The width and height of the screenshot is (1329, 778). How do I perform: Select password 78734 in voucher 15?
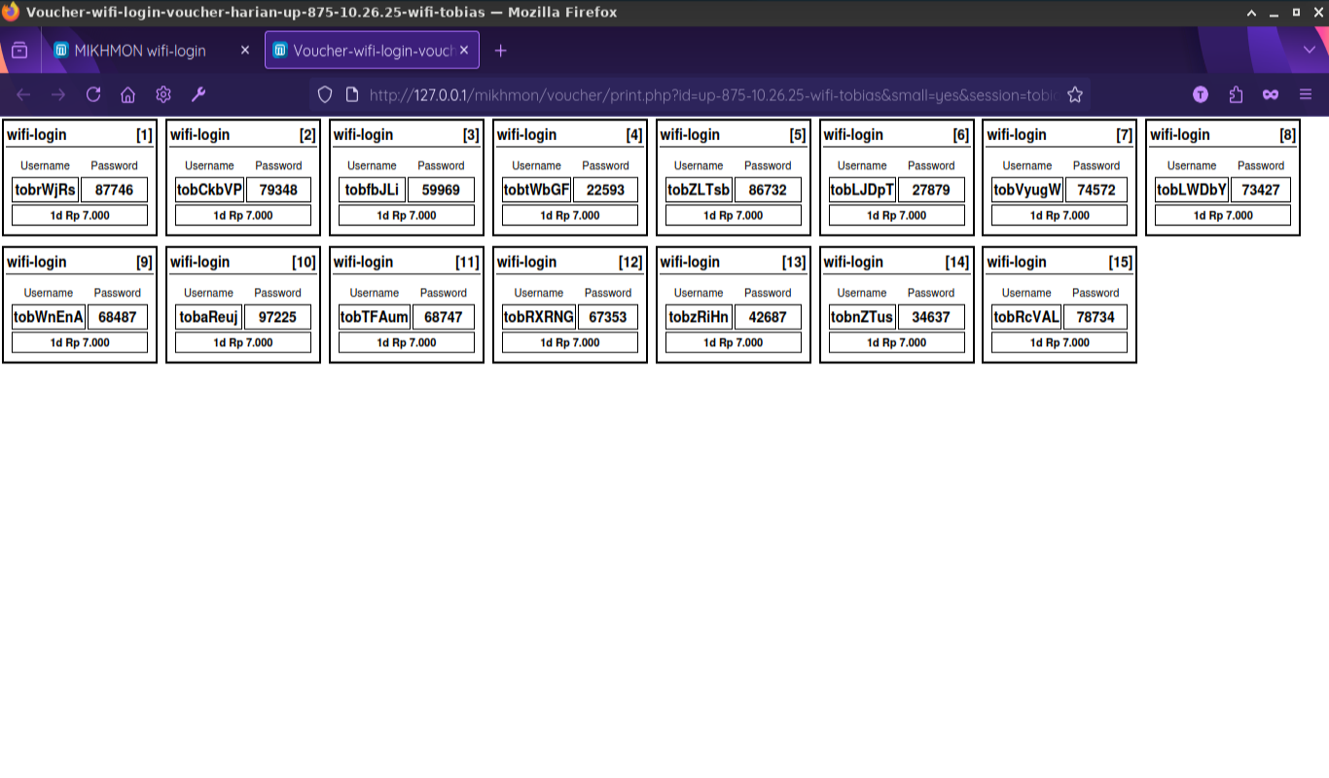tap(1096, 317)
